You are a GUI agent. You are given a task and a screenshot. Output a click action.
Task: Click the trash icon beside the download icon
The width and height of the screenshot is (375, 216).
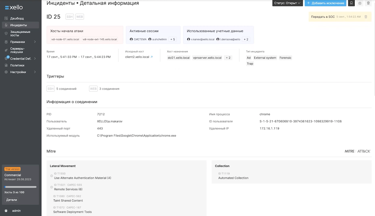pyautogui.click(x=368, y=3)
